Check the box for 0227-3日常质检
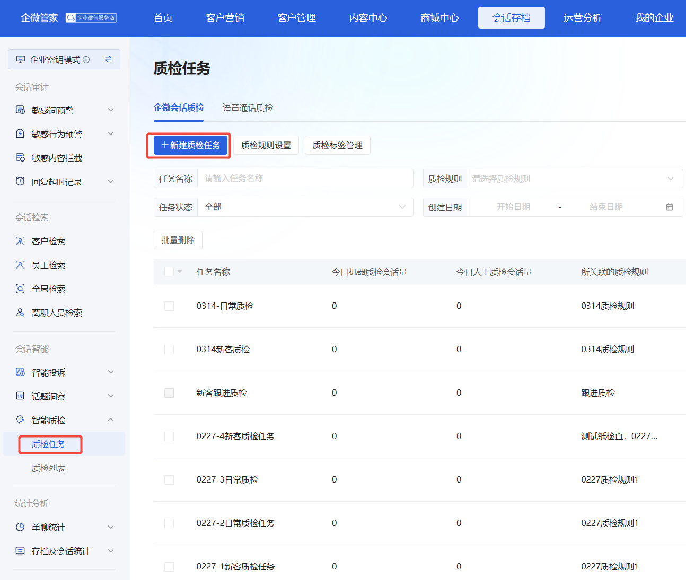 tap(169, 480)
